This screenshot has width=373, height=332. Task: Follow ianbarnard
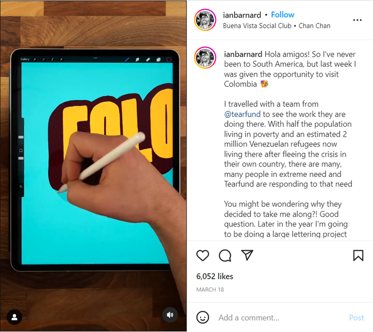(282, 15)
